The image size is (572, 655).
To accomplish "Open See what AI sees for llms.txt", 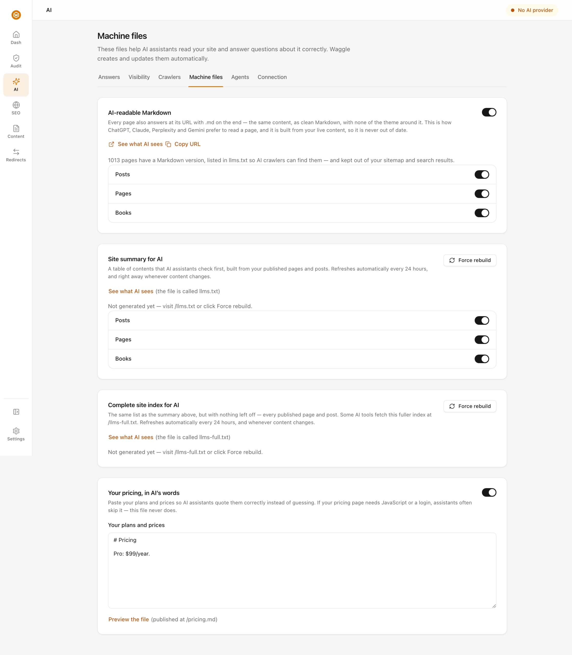I will tap(131, 291).
